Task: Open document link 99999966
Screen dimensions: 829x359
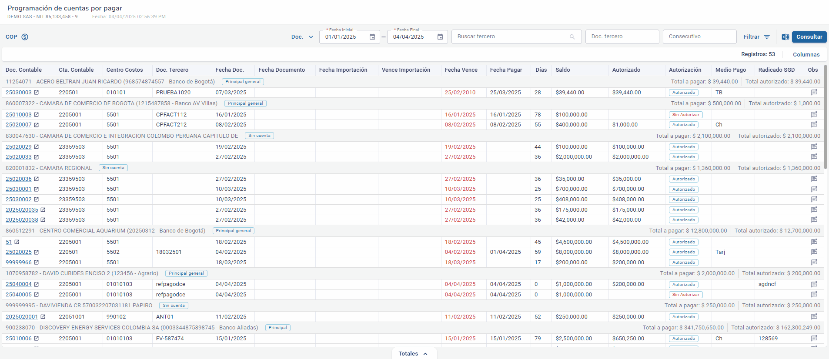Action: point(19,263)
